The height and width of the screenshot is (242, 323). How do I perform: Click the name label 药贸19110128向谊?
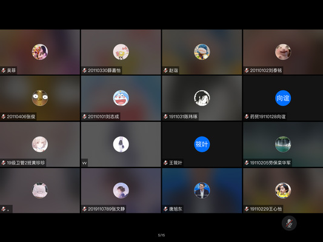[268, 116]
